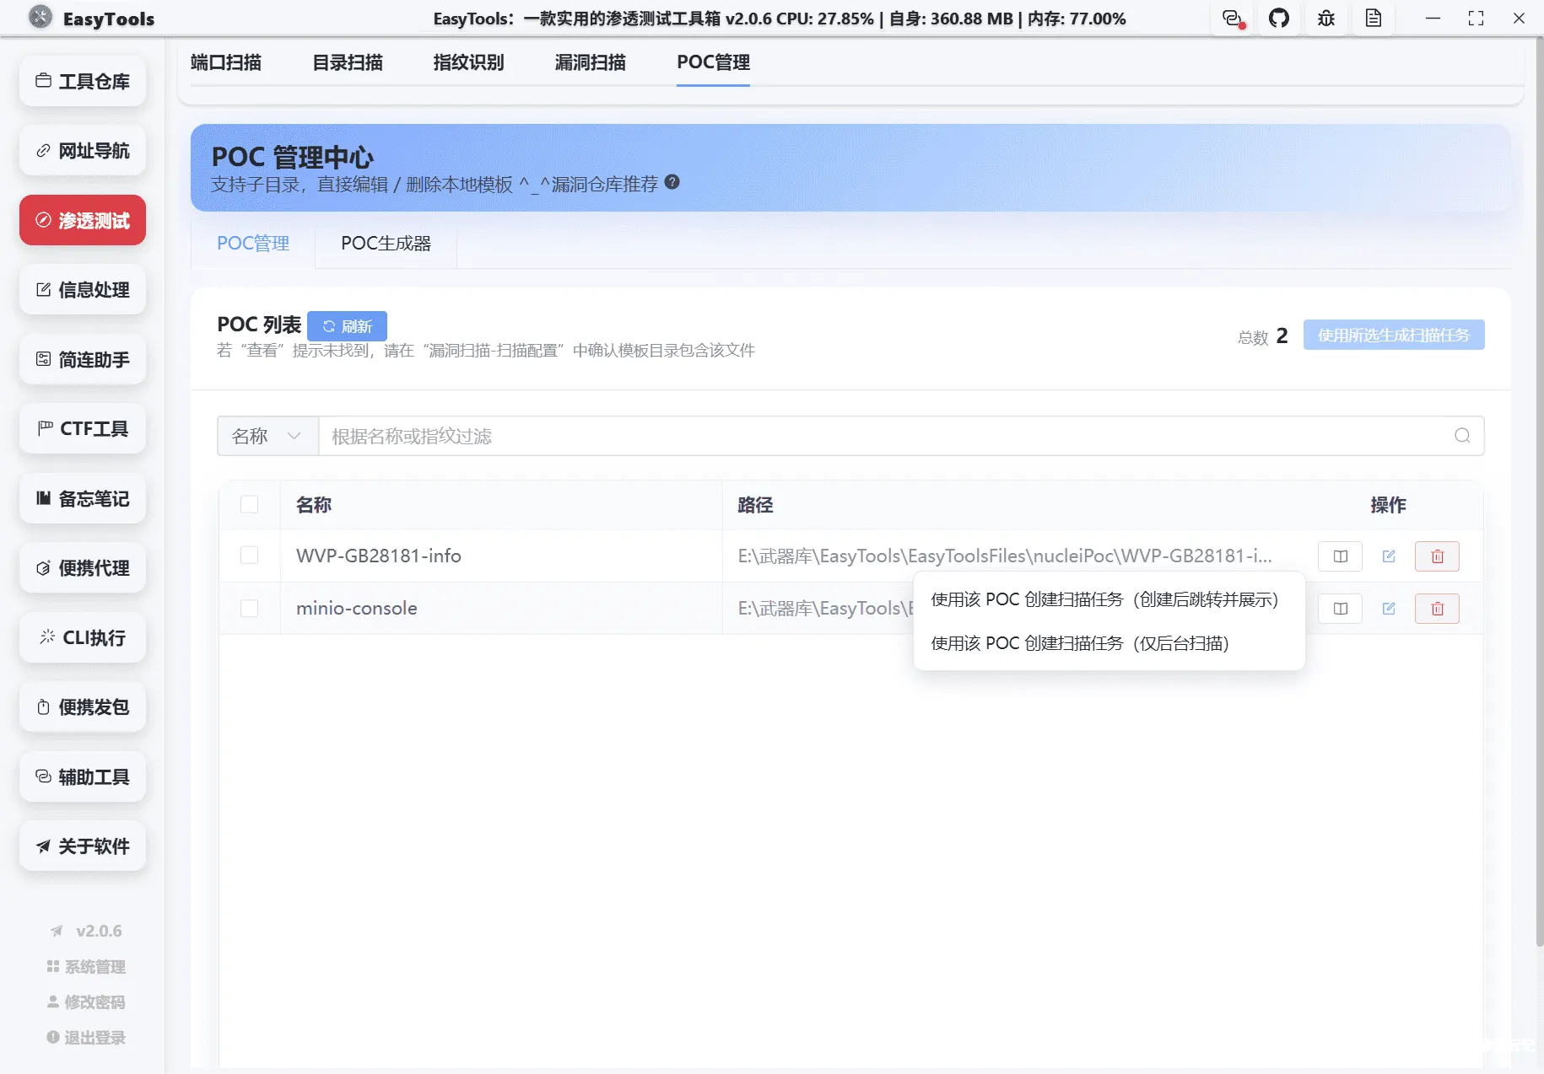The height and width of the screenshot is (1074, 1544).
Task: Check the WVP-GB28181-info row checkbox
Action: tap(250, 556)
